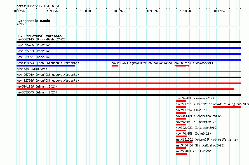This screenshot has height=165, width=249.
Task: Open the nsv4131352 gnomAD variant label
Action: pos(207,139)
